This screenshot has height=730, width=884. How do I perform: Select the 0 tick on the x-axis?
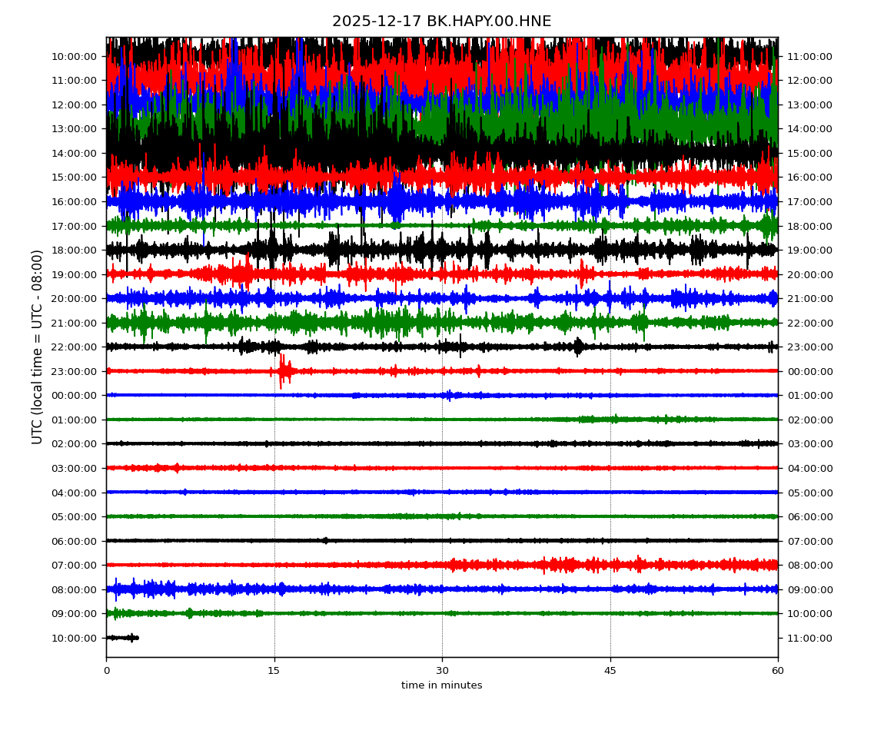(x=106, y=671)
